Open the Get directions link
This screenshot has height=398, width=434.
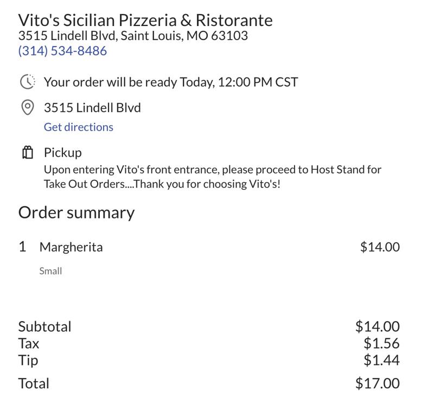tap(78, 127)
